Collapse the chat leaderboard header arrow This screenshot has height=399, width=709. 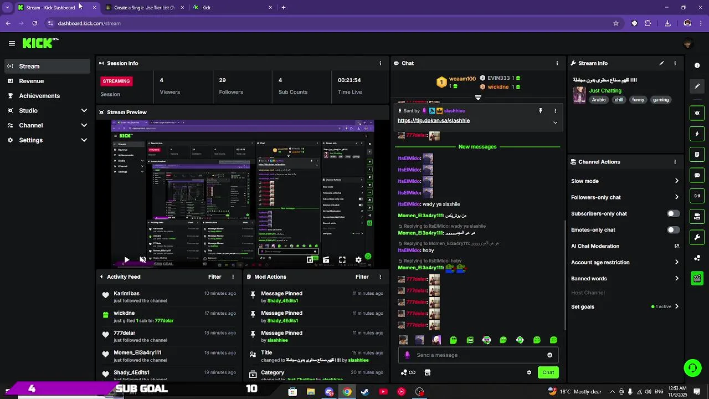[x=478, y=97]
